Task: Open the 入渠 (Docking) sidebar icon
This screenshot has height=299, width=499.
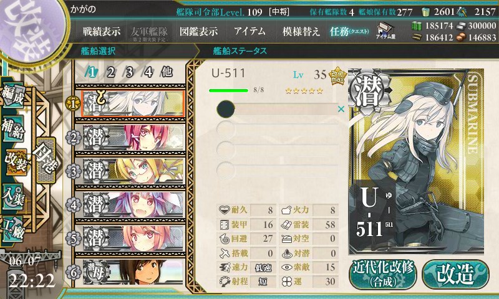Action: pyautogui.click(x=12, y=196)
